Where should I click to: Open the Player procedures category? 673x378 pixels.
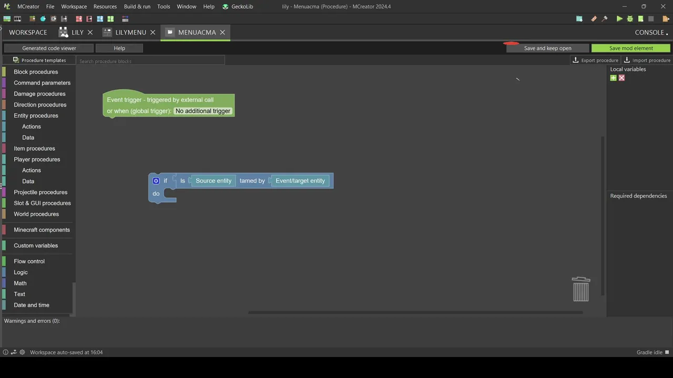pyautogui.click(x=37, y=160)
